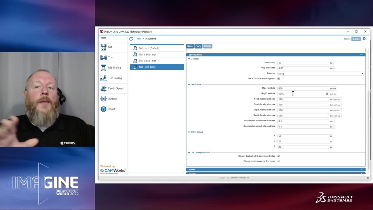Image resolution: width=373 pixels, height=210 pixels.
Task: Click the Rapid deceleration rate field
Action: click(303, 116)
